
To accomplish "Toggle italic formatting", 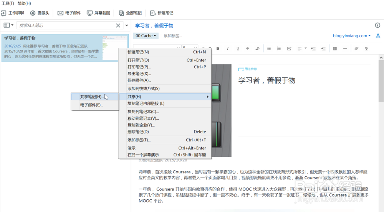I will [x=227, y=48].
